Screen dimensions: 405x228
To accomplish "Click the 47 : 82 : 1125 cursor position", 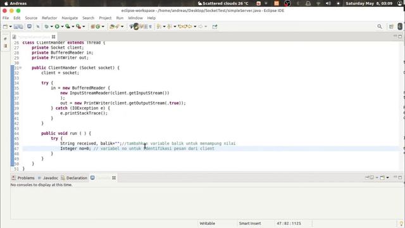I will [289, 224].
